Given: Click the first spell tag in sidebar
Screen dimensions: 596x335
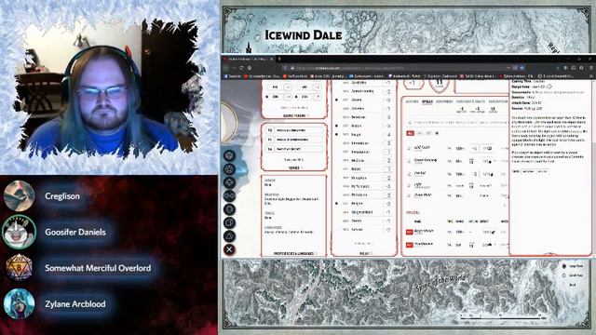Looking at the screenshot, I should pos(528,171).
